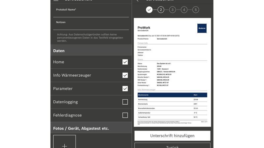The width and height of the screenshot is (264, 148).
Task: Click 'Das System ist o.k.!' status value
Action: coord(164,63)
